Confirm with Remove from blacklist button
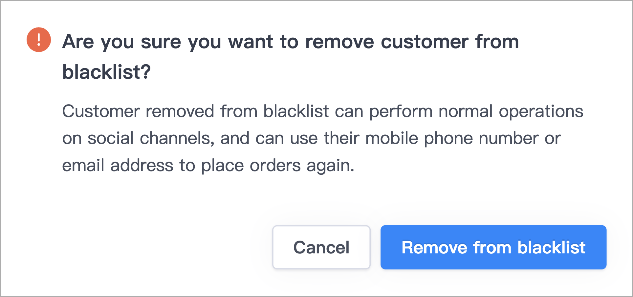This screenshot has height=297, width=633. coord(493,247)
